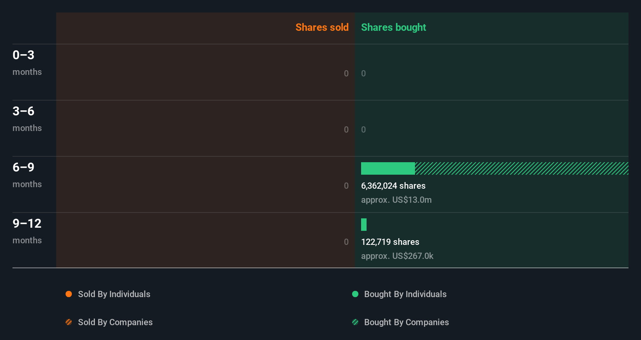Toggle the Bought By Companies legend label

click(x=406, y=322)
